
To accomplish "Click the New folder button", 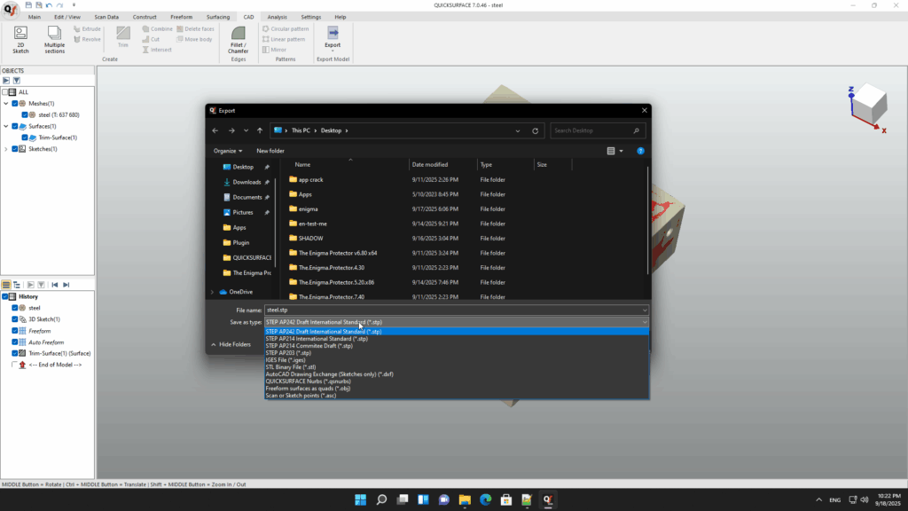I will pos(270,151).
